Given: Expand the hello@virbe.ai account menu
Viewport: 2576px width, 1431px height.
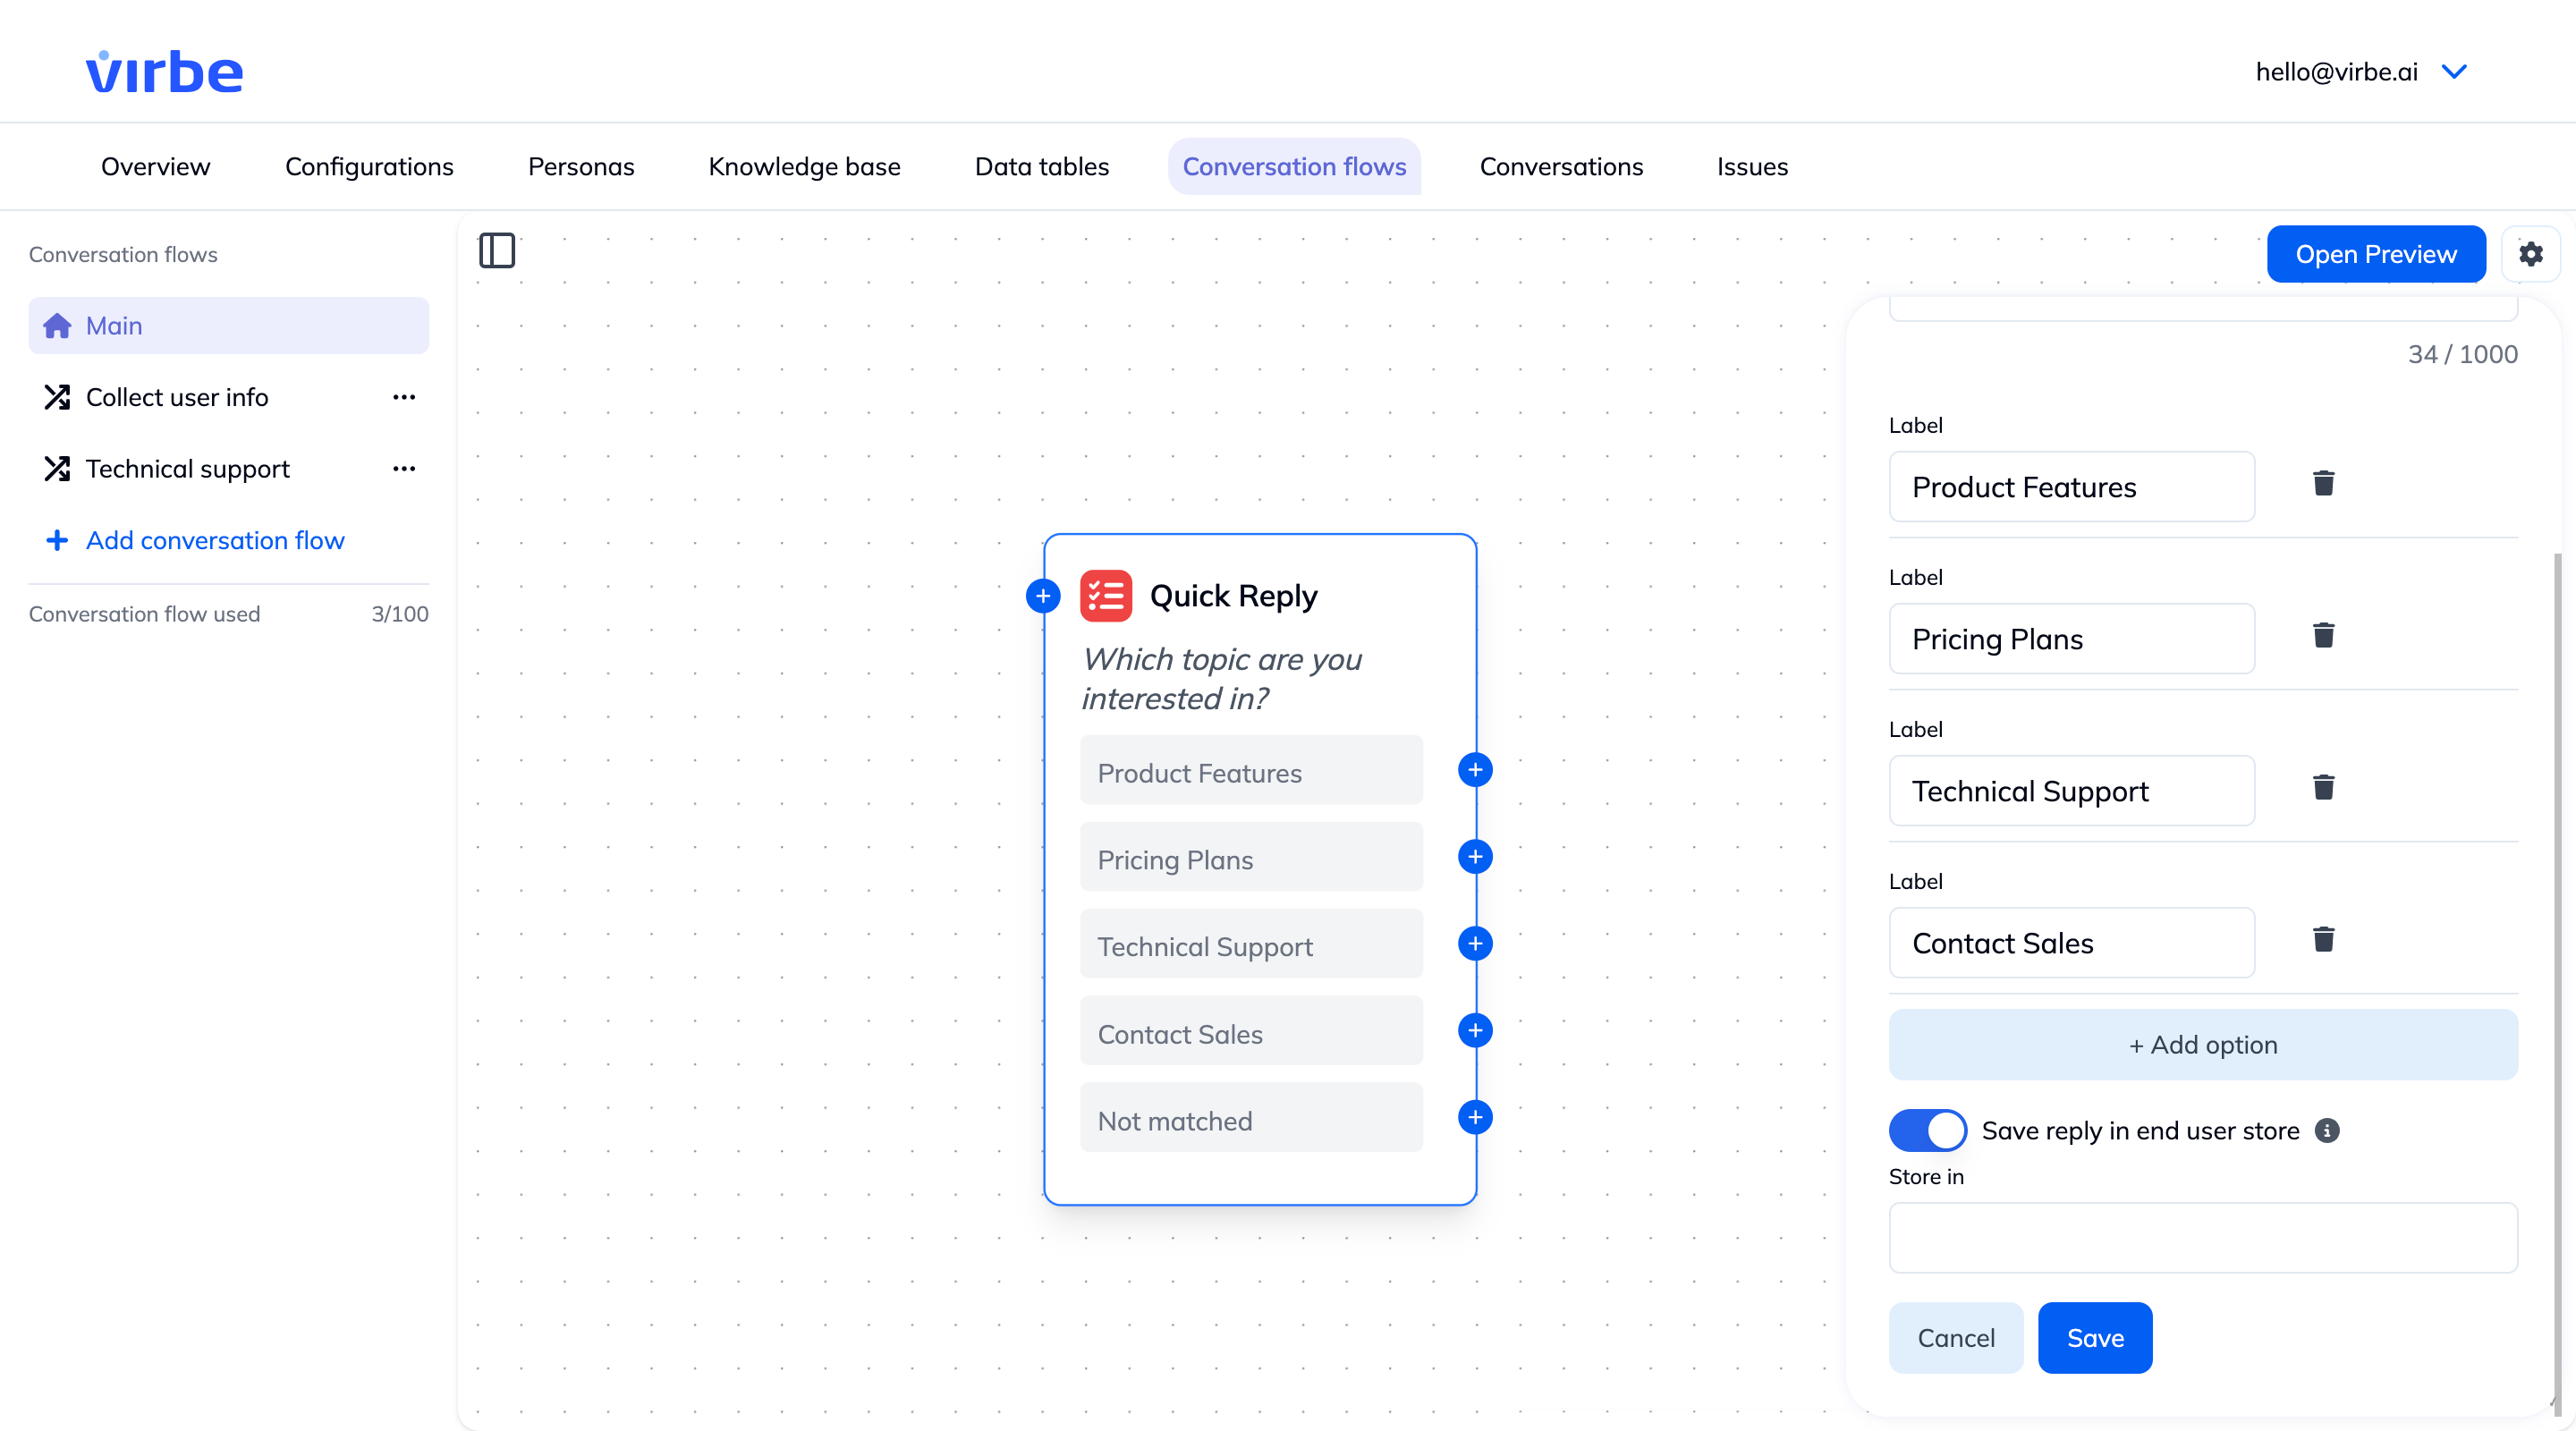Looking at the screenshot, I should click(2455, 72).
